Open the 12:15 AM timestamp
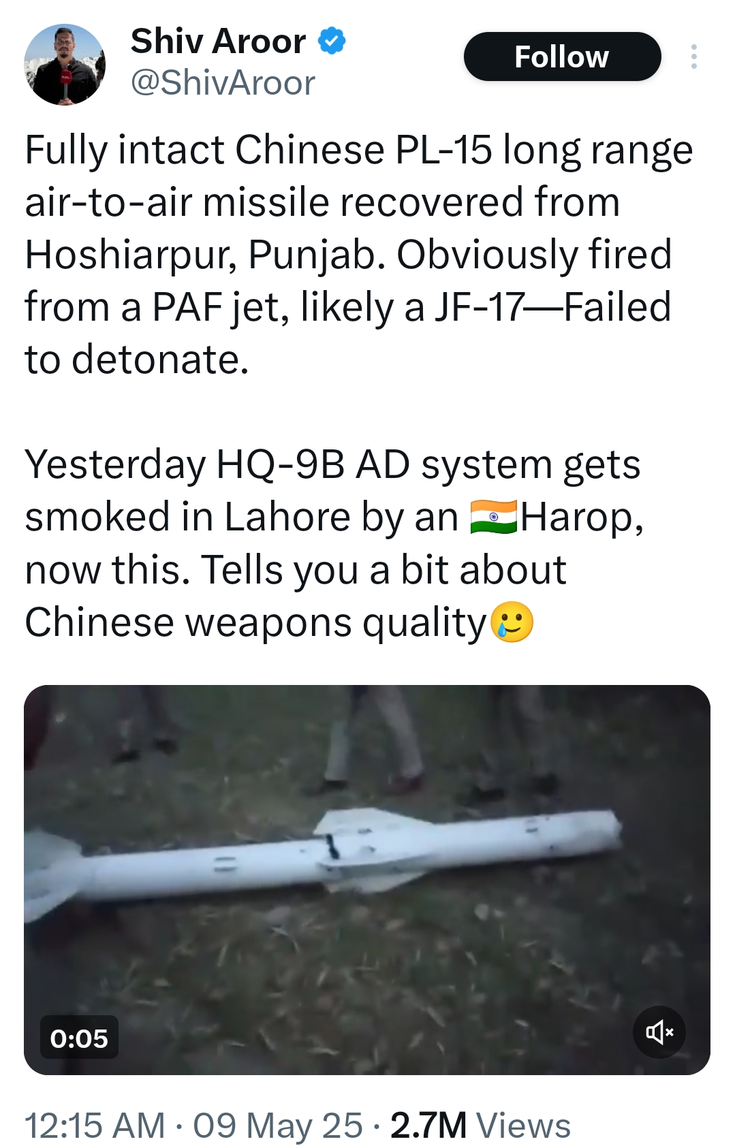The width and height of the screenshot is (735, 1148). 95,1125
